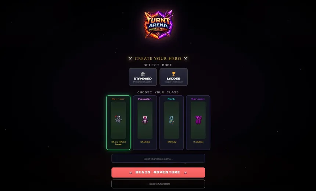The width and height of the screenshot is (316, 191).
Task: Focus the hero name input field
Action: click(158, 159)
